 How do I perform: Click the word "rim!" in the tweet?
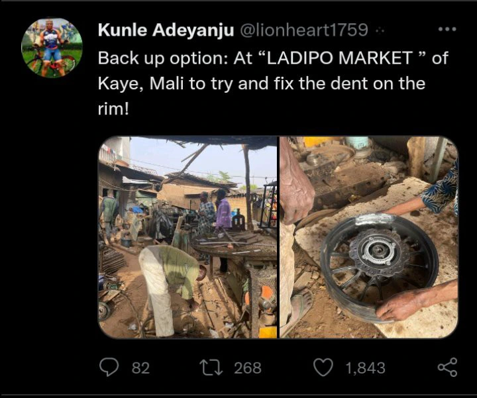[x=113, y=110]
